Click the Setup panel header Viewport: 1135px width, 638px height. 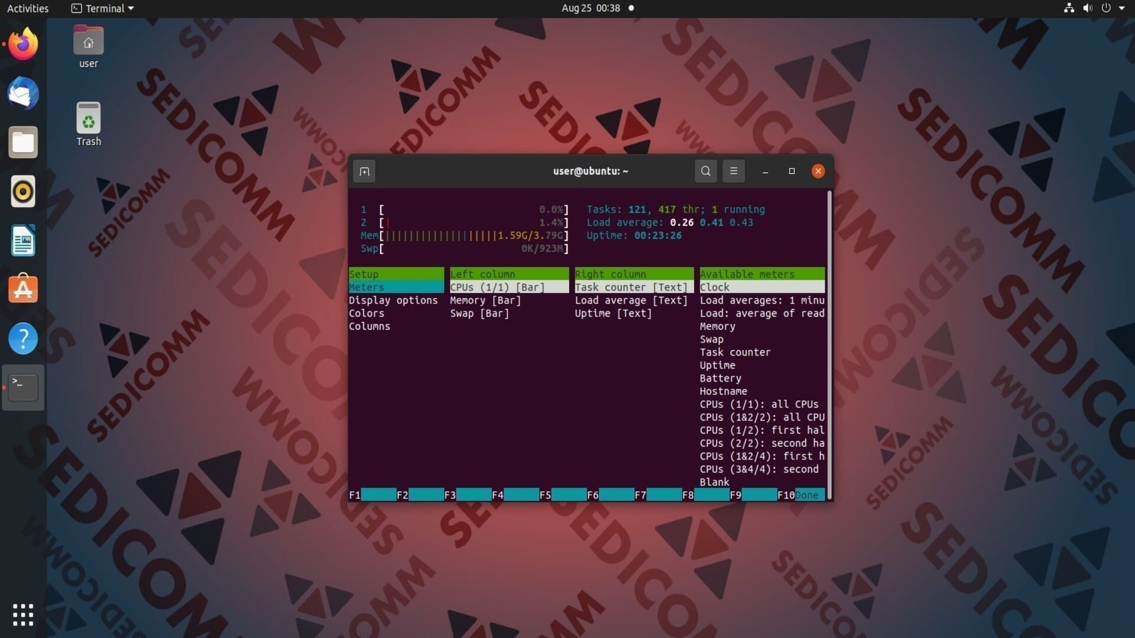[396, 274]
